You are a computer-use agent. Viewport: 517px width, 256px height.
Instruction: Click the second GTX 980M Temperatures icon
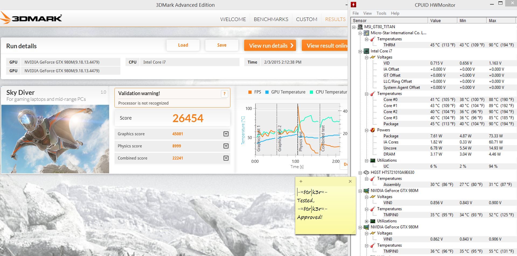[x=373, y=245]
